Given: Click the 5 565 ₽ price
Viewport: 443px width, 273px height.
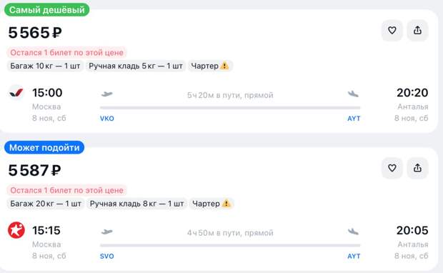Looking at the screenshot, I should click(35, 32).
